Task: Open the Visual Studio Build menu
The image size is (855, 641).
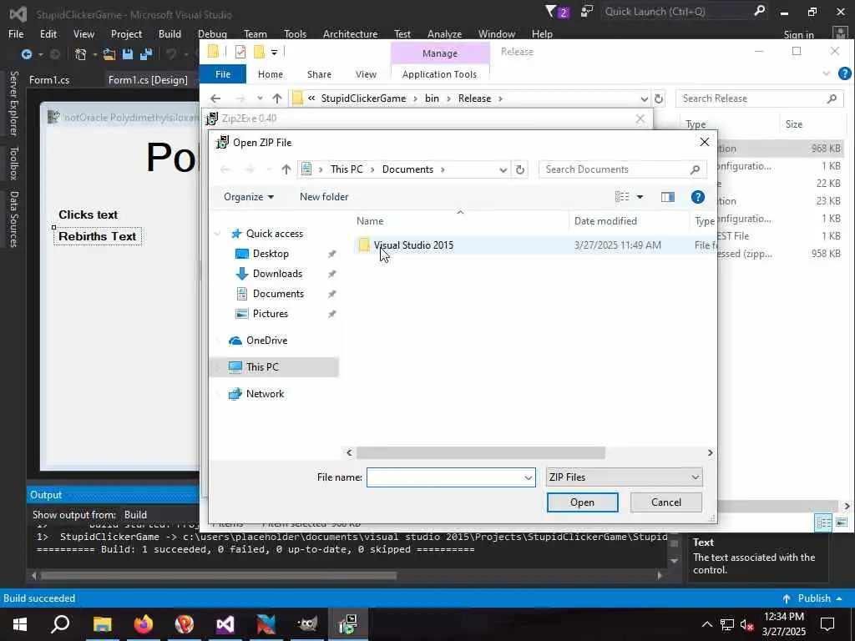Action: point(169,33)
